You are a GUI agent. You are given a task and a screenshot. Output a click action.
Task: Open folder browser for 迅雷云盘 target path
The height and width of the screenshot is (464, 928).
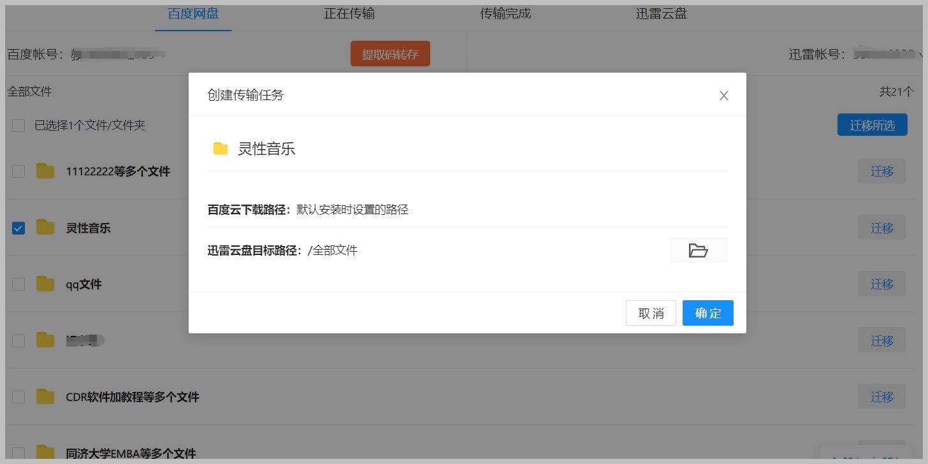(x=698, y=250)
